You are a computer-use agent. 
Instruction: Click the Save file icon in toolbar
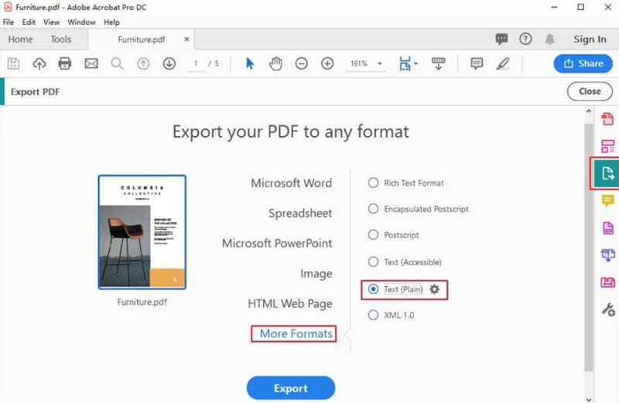tap(13, 63)
